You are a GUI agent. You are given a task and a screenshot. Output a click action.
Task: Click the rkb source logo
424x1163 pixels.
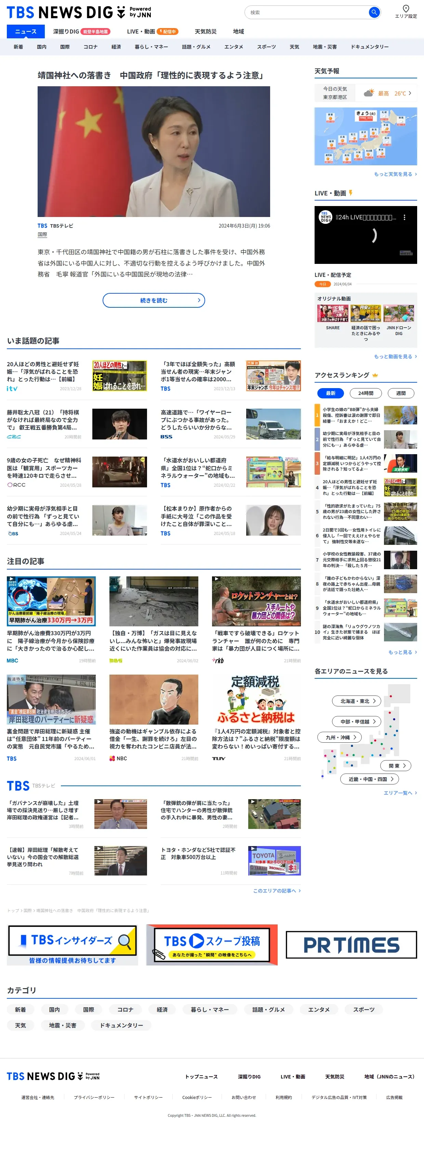[x=218, y=661]
